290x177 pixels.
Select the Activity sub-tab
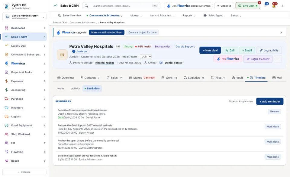76,88
